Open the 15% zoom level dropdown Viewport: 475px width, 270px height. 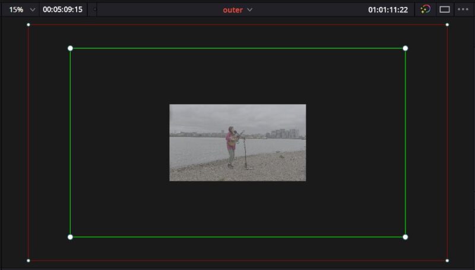click(33, 10)
